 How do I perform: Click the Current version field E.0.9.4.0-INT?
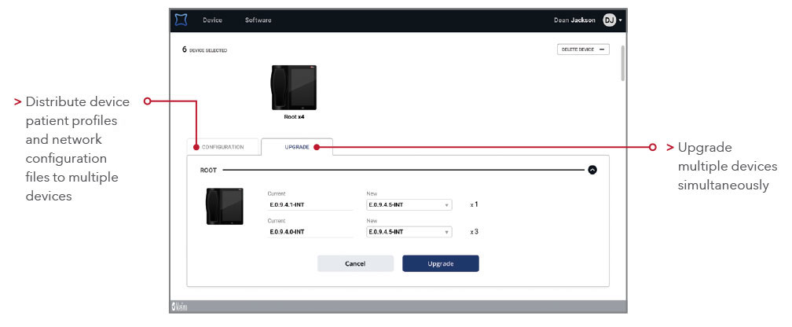[x=310, y=232]
